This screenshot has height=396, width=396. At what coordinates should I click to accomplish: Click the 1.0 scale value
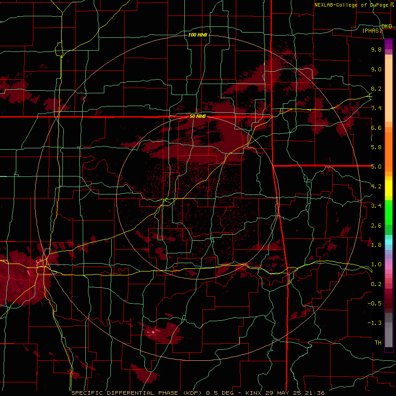(x=376, y=264)
